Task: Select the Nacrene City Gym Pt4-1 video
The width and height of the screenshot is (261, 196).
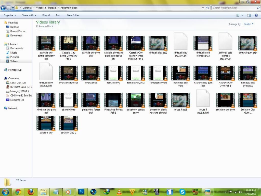Action: click(225, 76)
